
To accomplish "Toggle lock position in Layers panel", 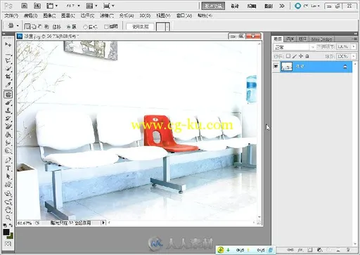I will click(x=301, y=56).
